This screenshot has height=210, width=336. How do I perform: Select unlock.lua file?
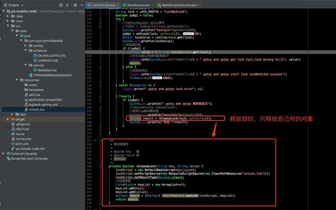point(36,109)
